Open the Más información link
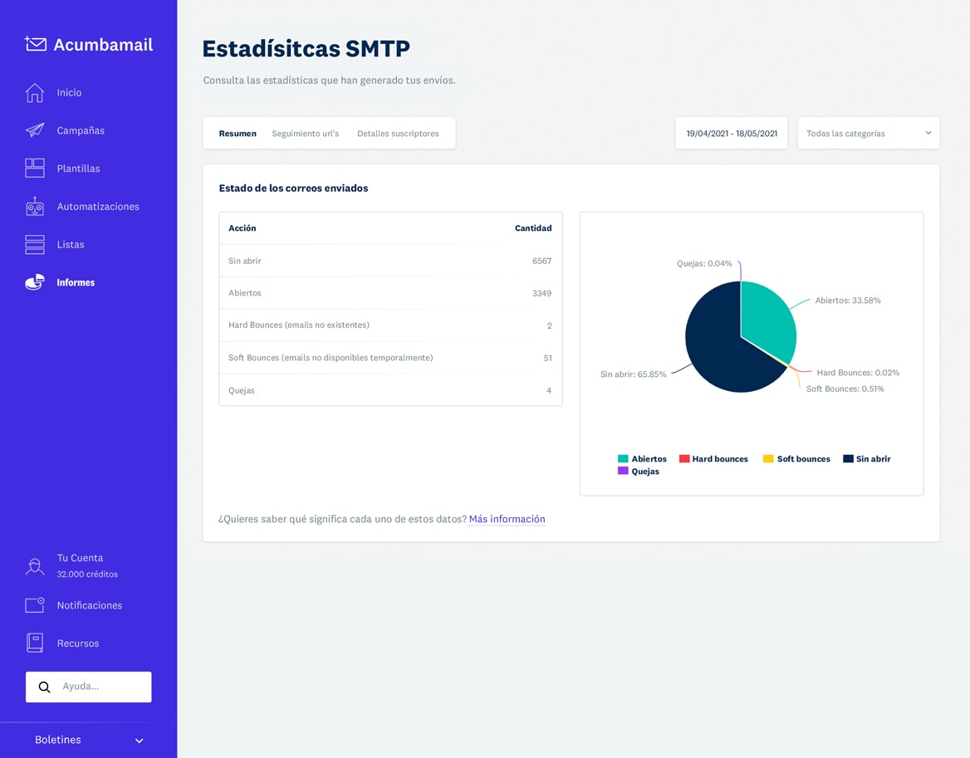The height and width of the screenshot is (758, 970). pyautogui.click(x=507, y=519)
